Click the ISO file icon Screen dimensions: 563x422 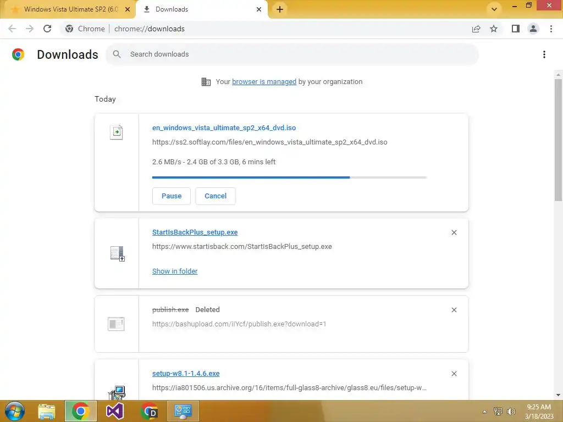[x=117, y=132]
